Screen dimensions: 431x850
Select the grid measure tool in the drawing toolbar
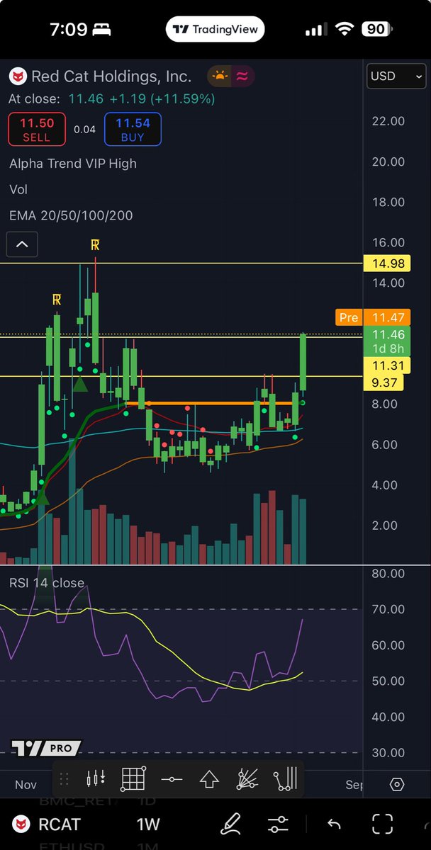tap(133, 779)
